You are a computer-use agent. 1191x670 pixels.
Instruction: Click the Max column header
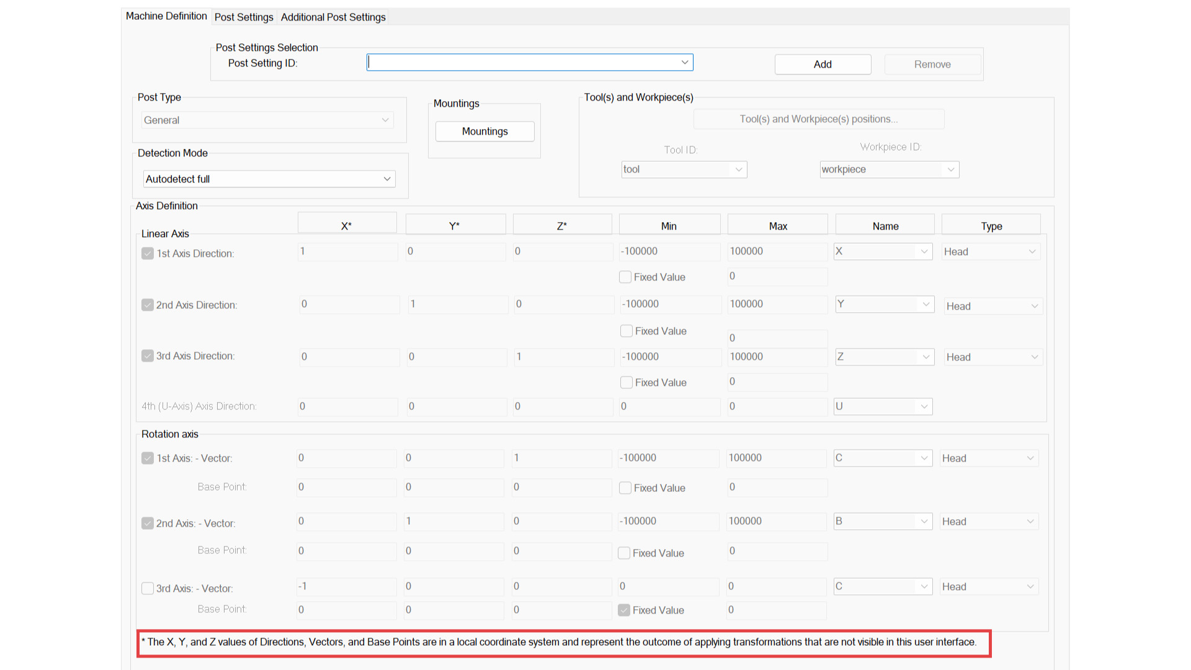point(777,224)
